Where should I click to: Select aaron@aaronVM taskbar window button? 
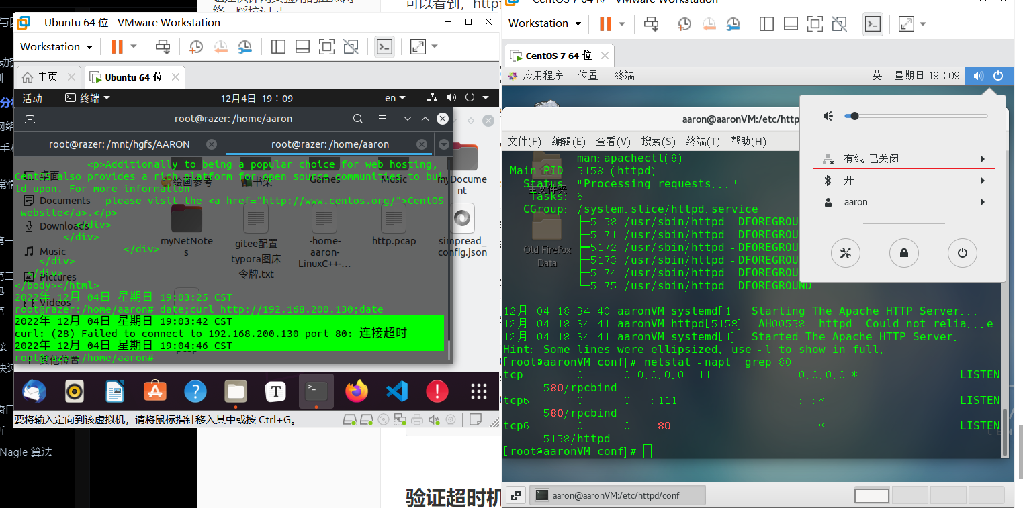pos(618,495)
